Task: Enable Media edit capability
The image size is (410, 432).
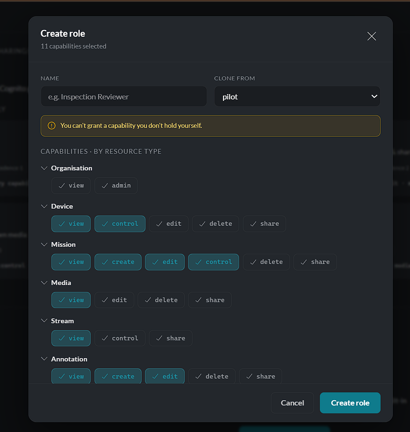Action: click(x=114, y=300)
